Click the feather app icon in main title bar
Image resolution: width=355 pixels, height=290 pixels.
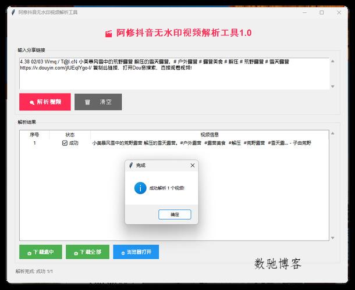pyautogui.click(x=13, y=12)
